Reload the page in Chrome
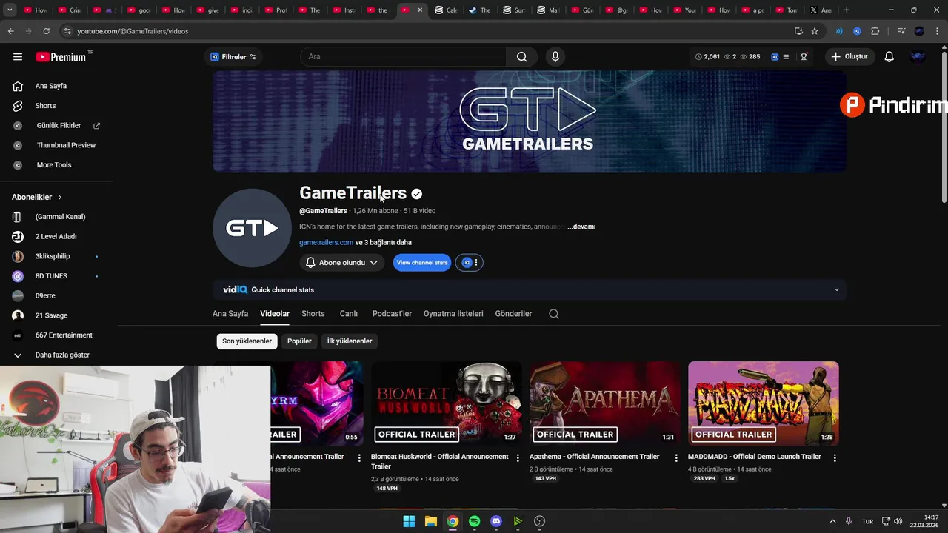The height and width of the screenshot is (533, 948). coord(47,31)
